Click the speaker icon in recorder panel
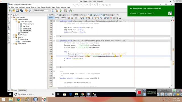 pyautogui.click(x=159, y=94)
